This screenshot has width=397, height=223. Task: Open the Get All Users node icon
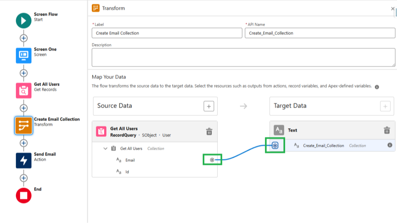[24, 90]
